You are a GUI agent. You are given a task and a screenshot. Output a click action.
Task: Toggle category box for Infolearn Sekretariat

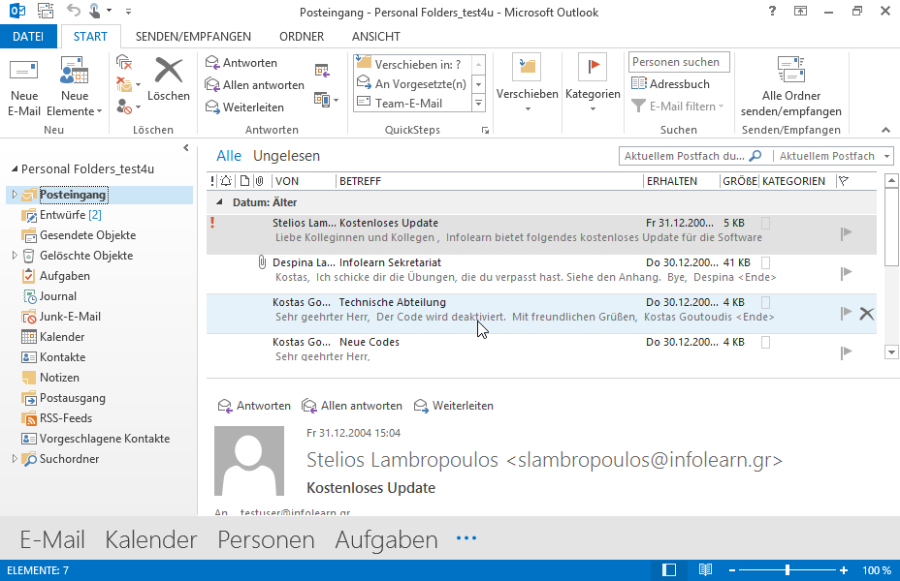[x=765, y=263]
